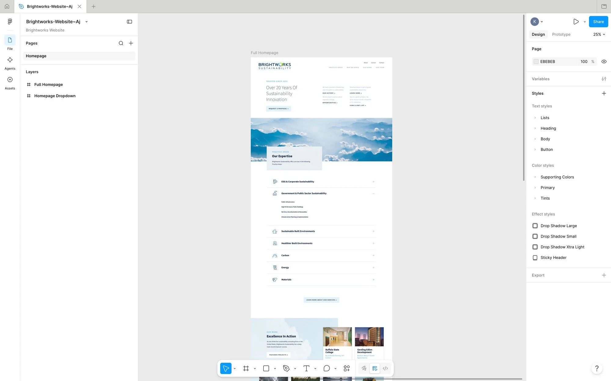
Task: Open the Agents panel
Action: pyautogui.click(x=10, y=63)
